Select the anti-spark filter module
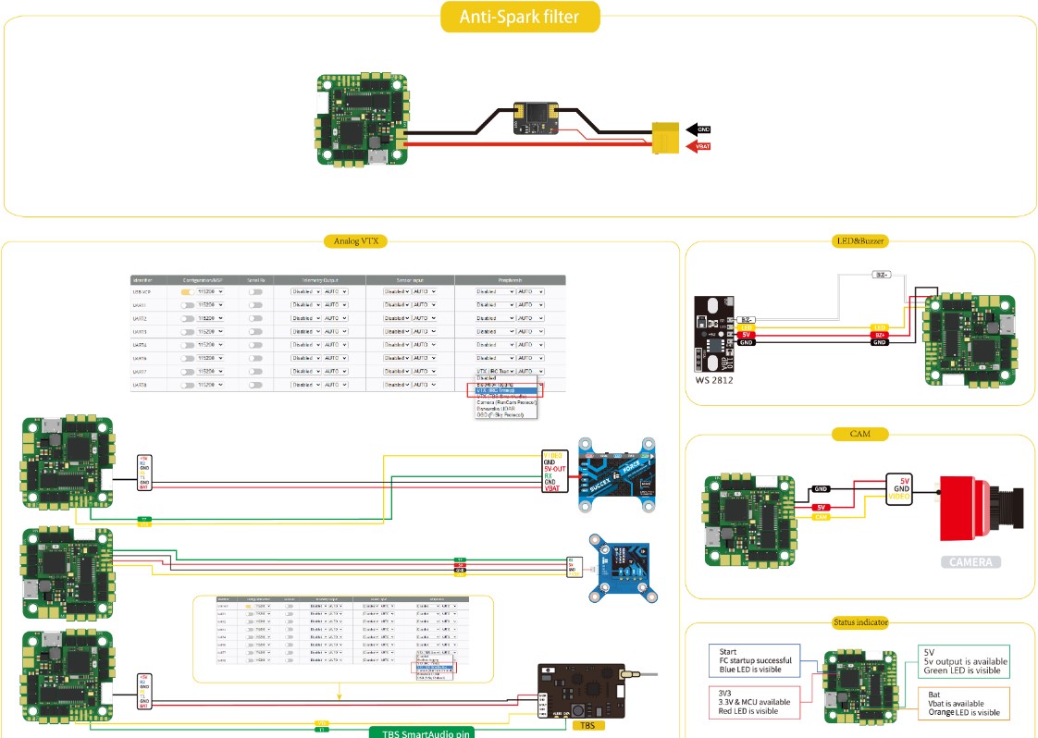 534,118
